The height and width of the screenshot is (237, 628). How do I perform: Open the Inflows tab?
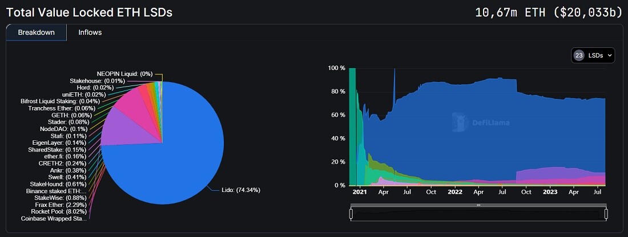point(90,32)
